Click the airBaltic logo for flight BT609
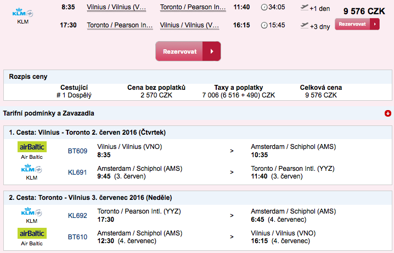 tap(32, 147)
